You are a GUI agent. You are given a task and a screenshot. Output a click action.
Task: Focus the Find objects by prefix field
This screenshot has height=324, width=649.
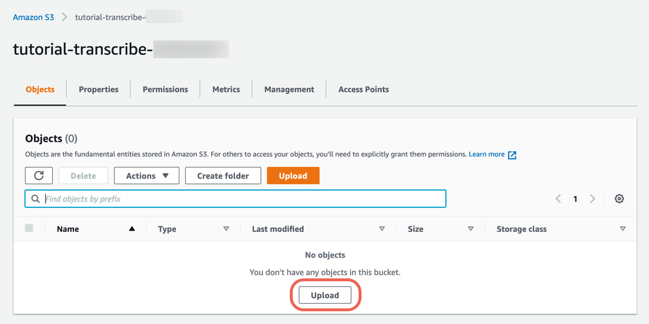click(235, 199)
